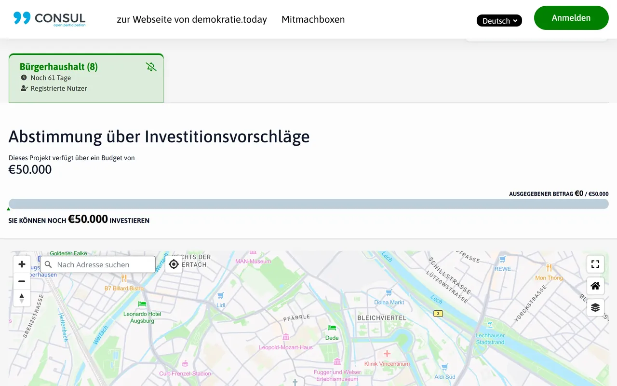The height and width of the screenshot is (386, 617).
Task: Click the AUSGEGEBENER BETRAG amount text
Action: pyautogui.click(x=559, y=193)
